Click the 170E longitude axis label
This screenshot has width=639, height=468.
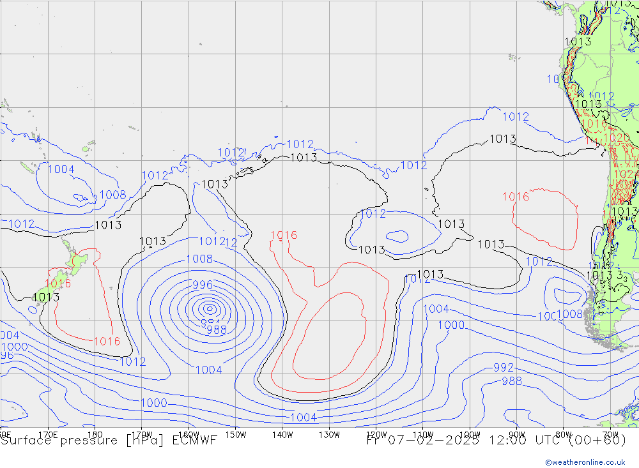pyautogui.click(x=48, y=435)
